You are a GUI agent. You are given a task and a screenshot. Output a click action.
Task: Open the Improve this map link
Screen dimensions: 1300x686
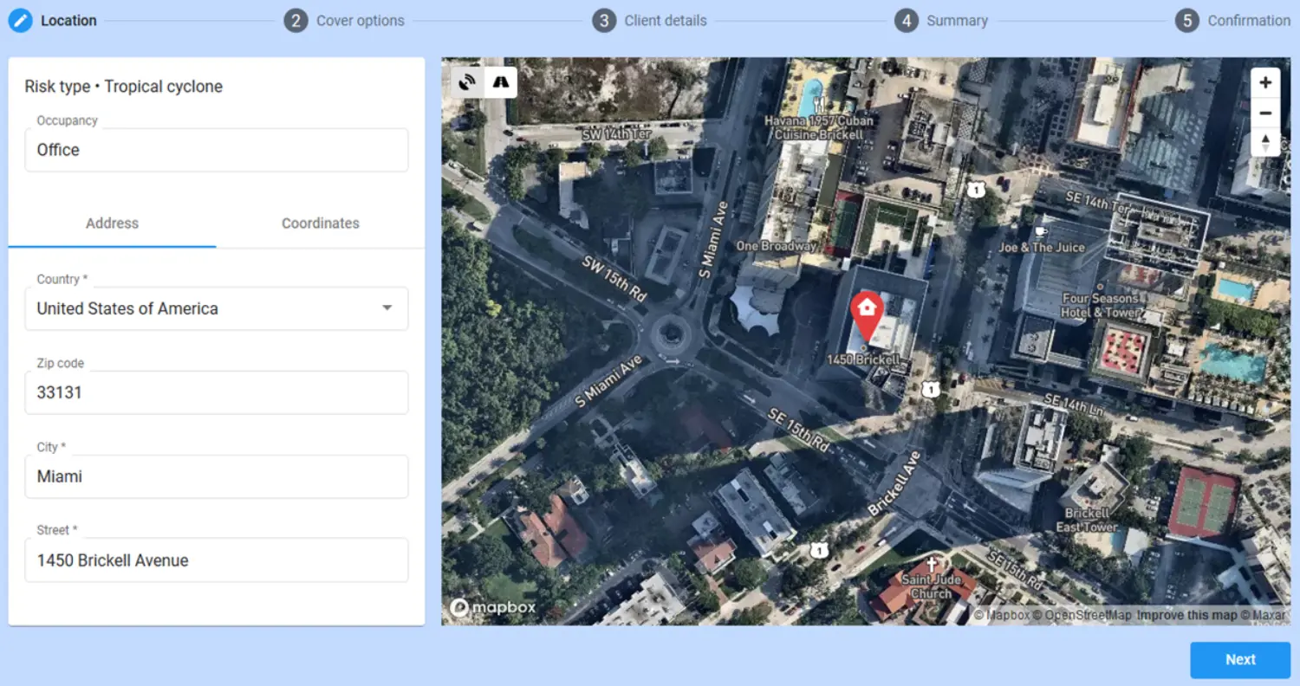1186,615
